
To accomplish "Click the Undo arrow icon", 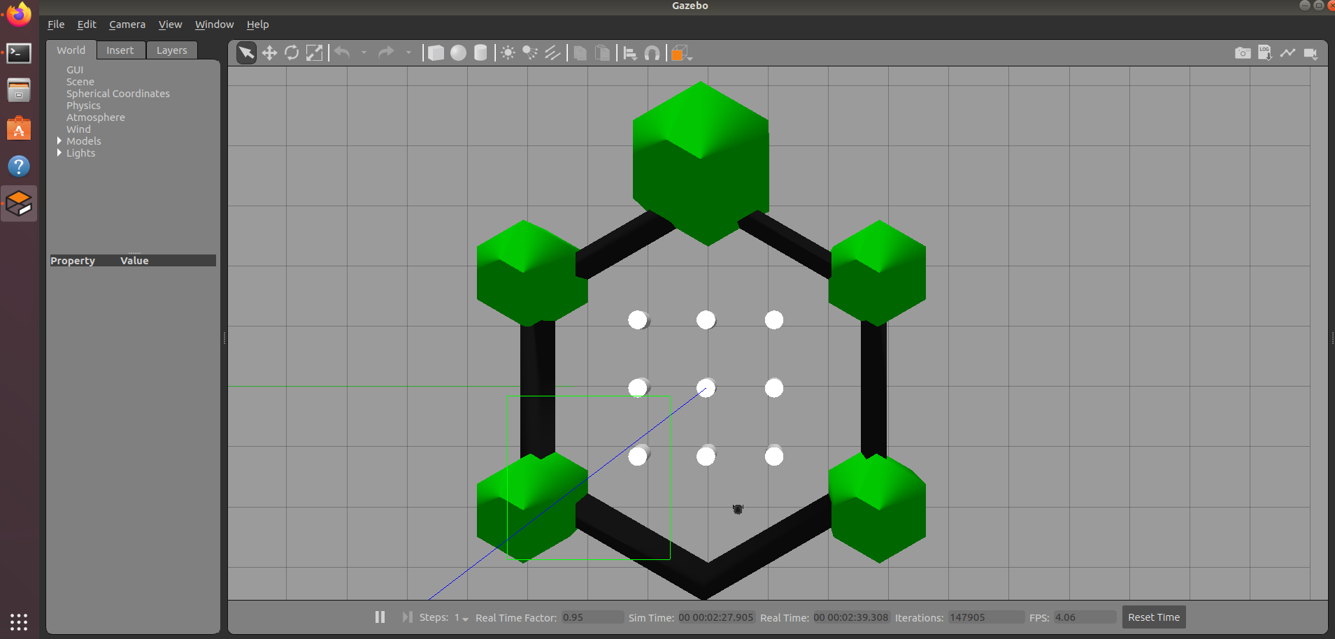I will pyautogui.click(x=343, y=52).
